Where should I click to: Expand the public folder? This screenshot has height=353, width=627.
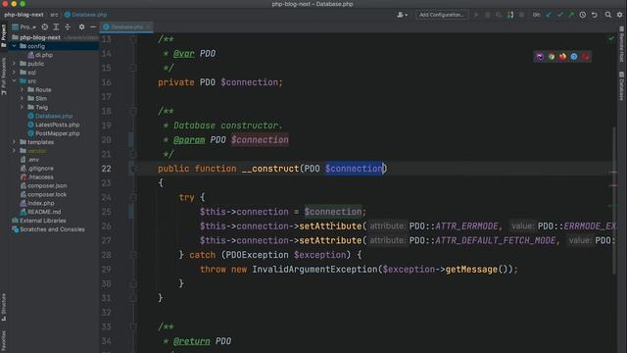(14, 64)
